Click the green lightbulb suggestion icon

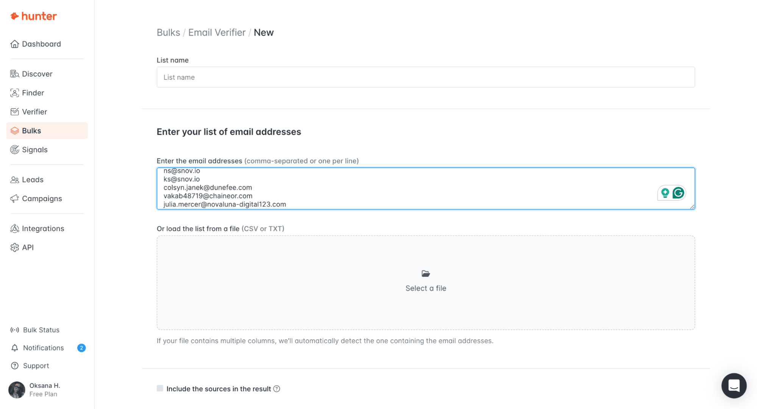tap(665, 193)
